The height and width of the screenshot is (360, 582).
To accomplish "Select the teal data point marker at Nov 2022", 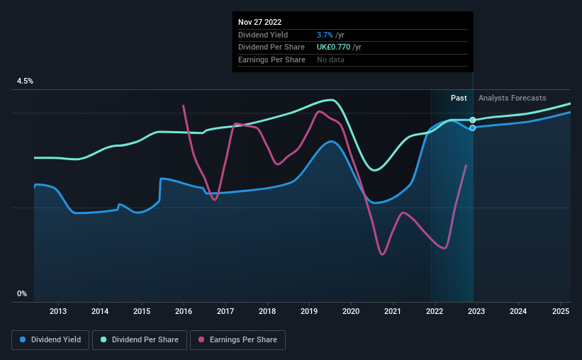I will coord(473,120).
